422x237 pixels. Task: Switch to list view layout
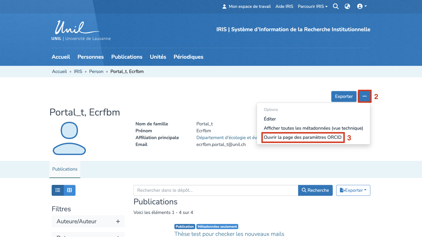tap(58, 190)
